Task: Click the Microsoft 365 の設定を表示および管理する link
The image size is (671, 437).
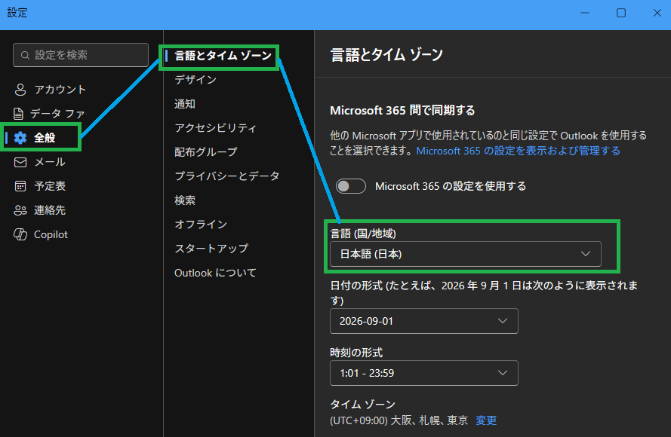Action: [x=519, y=151]
